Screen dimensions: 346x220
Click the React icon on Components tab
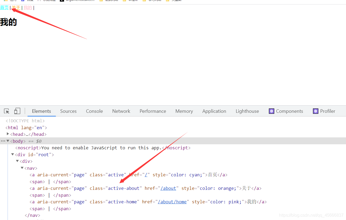point(272,111)
